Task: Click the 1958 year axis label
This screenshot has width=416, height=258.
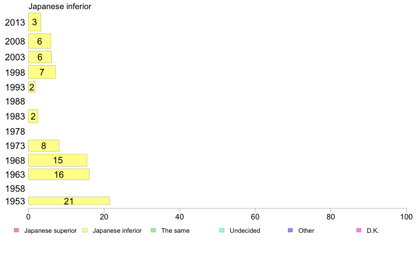Action: pos(15,189)
